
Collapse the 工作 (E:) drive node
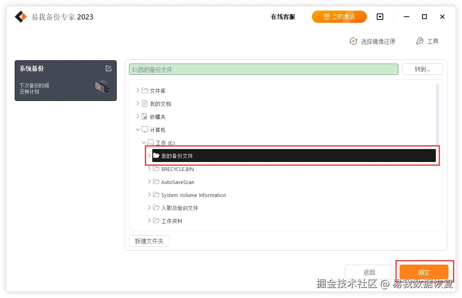click(144, 142)
